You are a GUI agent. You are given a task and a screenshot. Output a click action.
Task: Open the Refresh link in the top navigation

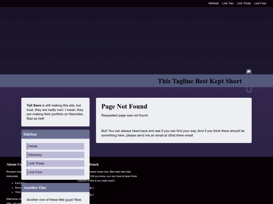pyautogui.click(x=214, y=4)
